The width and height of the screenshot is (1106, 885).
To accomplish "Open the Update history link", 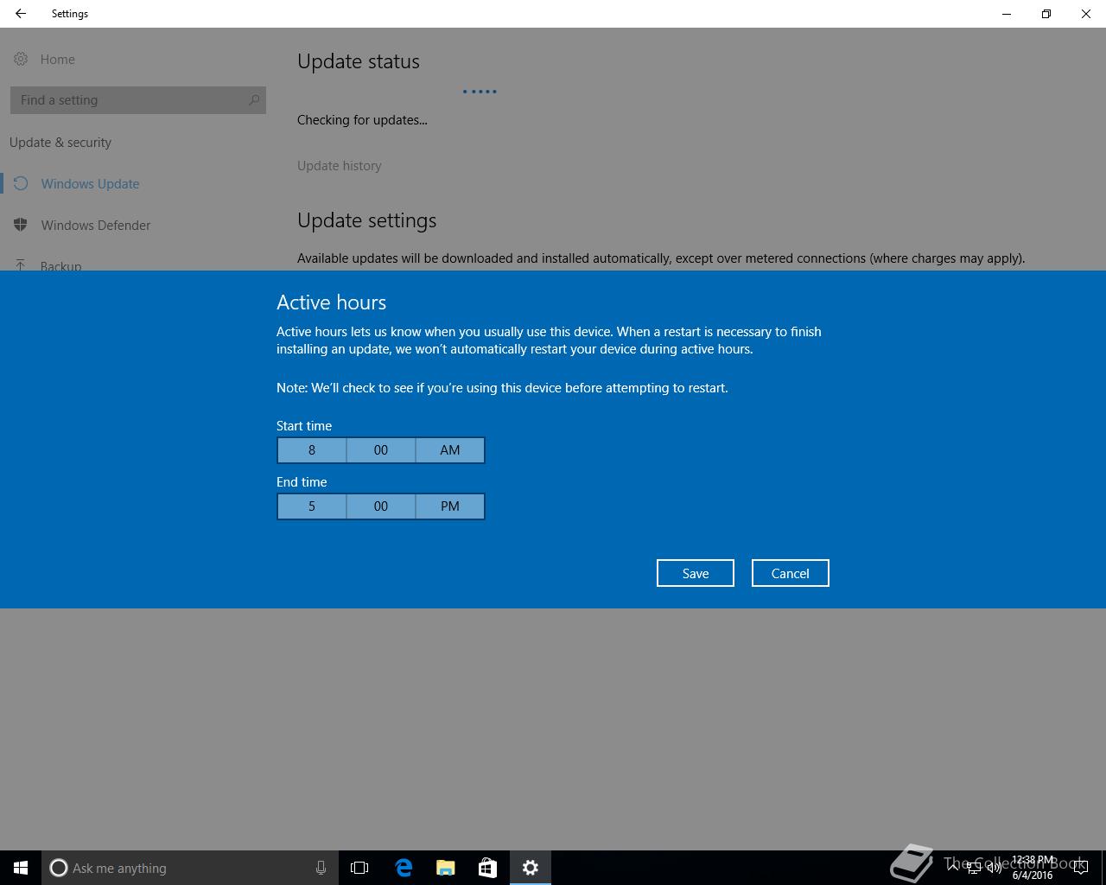I will coord(339,166).
